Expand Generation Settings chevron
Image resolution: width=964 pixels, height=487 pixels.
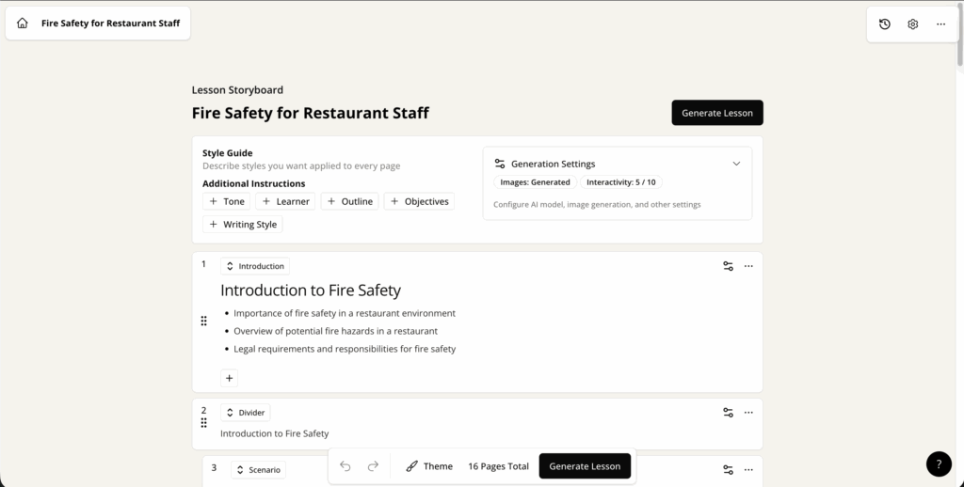click(x=736, y=164)
